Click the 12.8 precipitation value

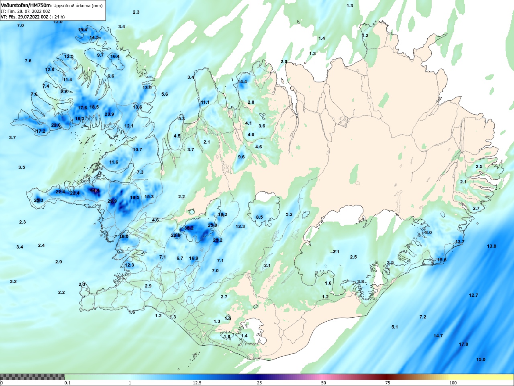(x=49, y=70)
